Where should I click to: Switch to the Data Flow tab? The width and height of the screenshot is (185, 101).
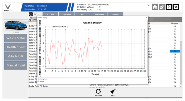67,14
